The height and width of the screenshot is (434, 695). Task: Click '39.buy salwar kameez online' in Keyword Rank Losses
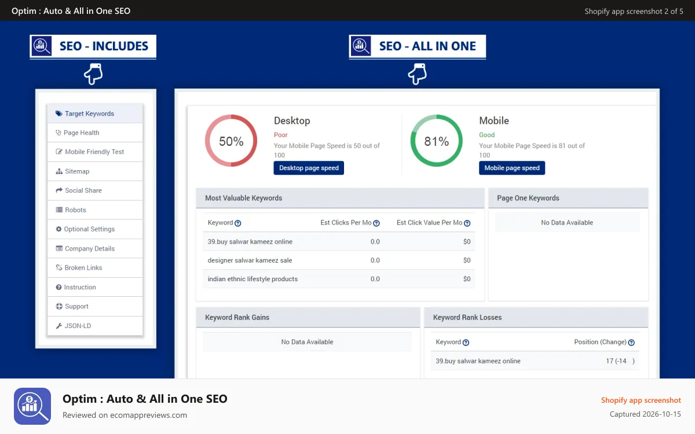click(x=478, y=361)
